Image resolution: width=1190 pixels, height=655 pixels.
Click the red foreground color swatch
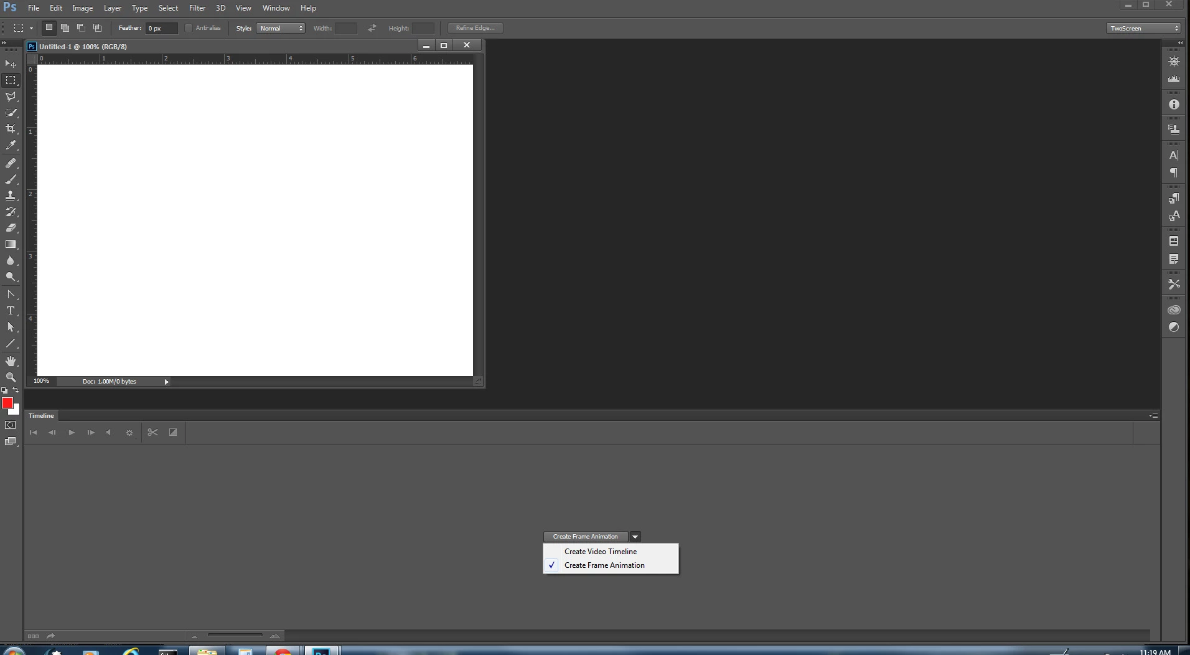(7, 403)
